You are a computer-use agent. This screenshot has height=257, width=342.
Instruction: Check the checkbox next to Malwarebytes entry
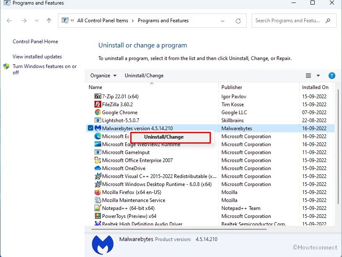click(x=90, y=128)
